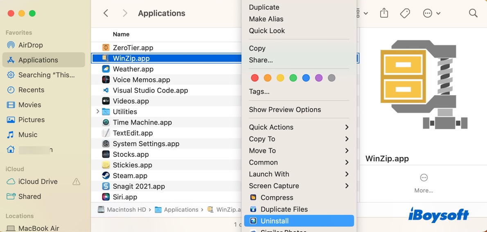Open the ellipsis actions dropdown in toolbar
This screenshot has height=232, width=487.
431,13
